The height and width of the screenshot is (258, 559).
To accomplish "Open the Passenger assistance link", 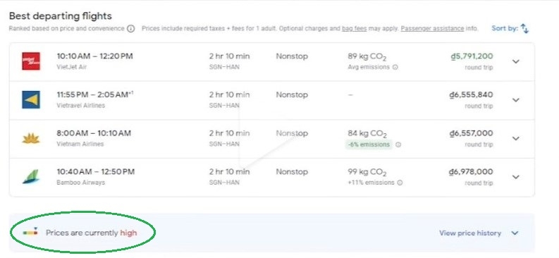I will [432, 28].
